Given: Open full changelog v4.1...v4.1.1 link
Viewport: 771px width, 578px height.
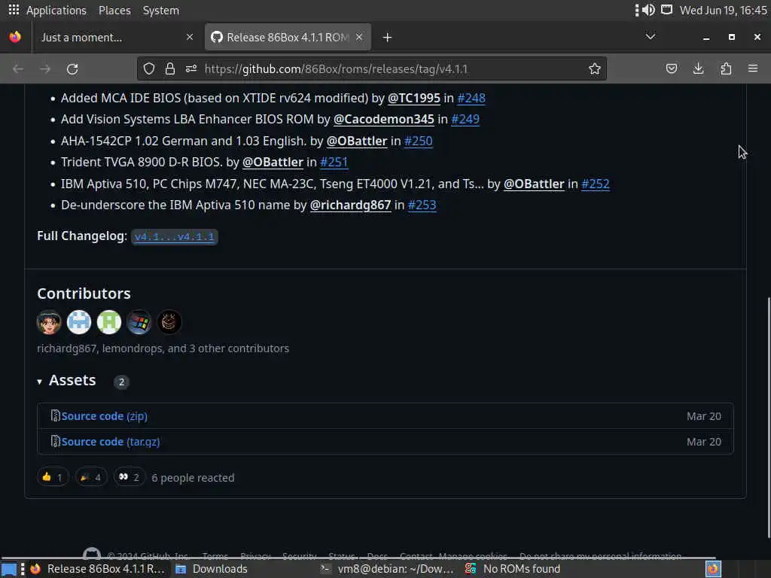Looking at the screenshot, I should coord(175,236).
